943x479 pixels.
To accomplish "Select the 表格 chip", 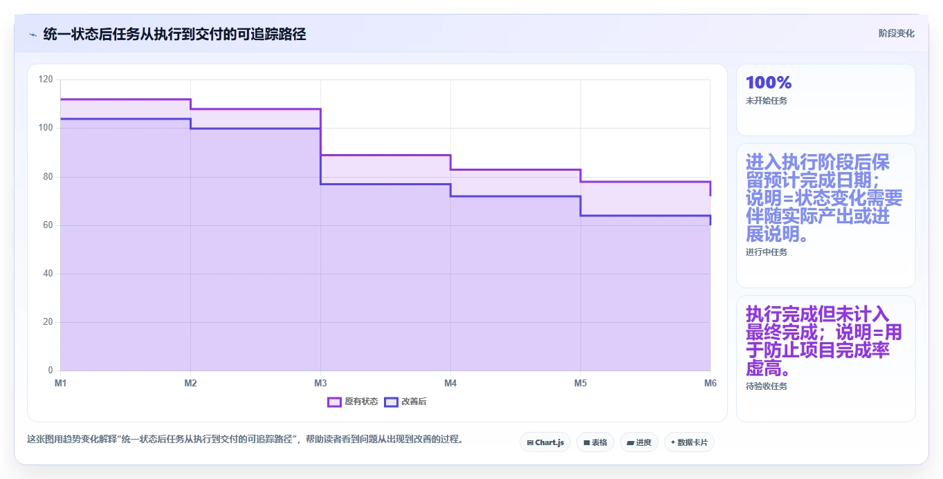I will pos(595,442).
